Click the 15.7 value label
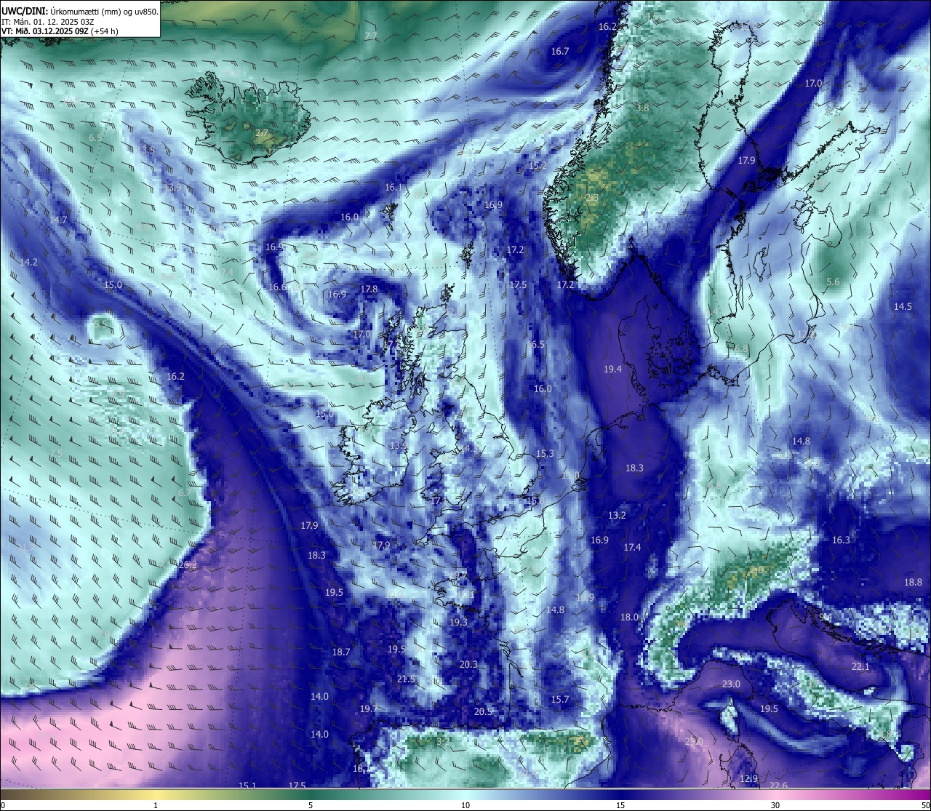This screenshot has height=811, width=931. point(559,700)
